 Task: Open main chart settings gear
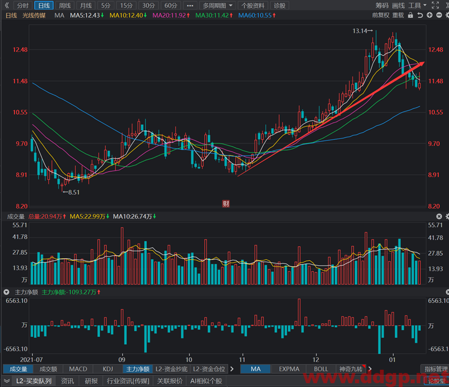[x=447, y=15]
